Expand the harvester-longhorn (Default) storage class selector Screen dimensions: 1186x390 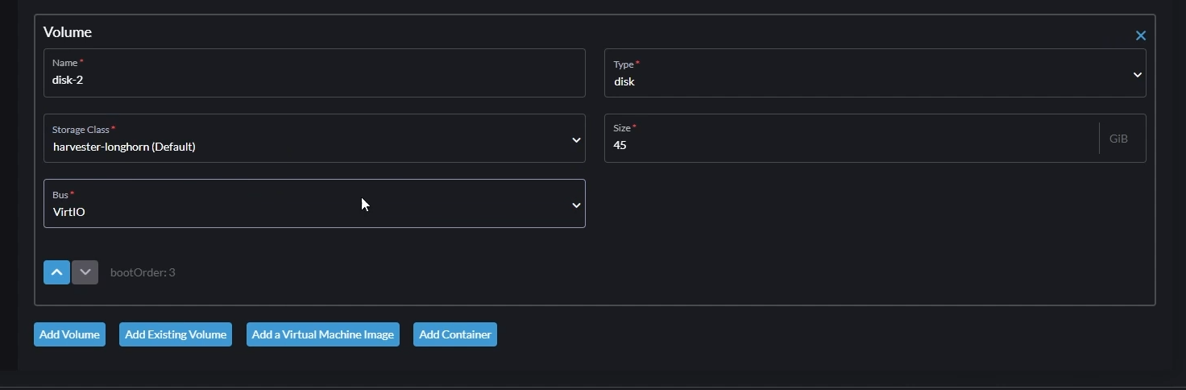pos(314,139)
